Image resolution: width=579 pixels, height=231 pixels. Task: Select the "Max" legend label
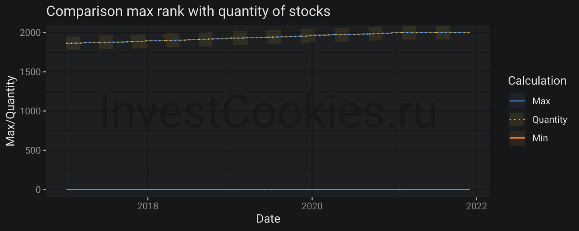tap(541, 101)
